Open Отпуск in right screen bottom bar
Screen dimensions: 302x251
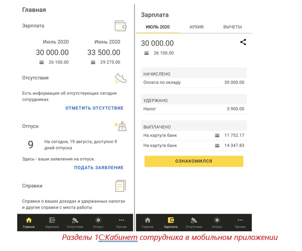(217, 223)
